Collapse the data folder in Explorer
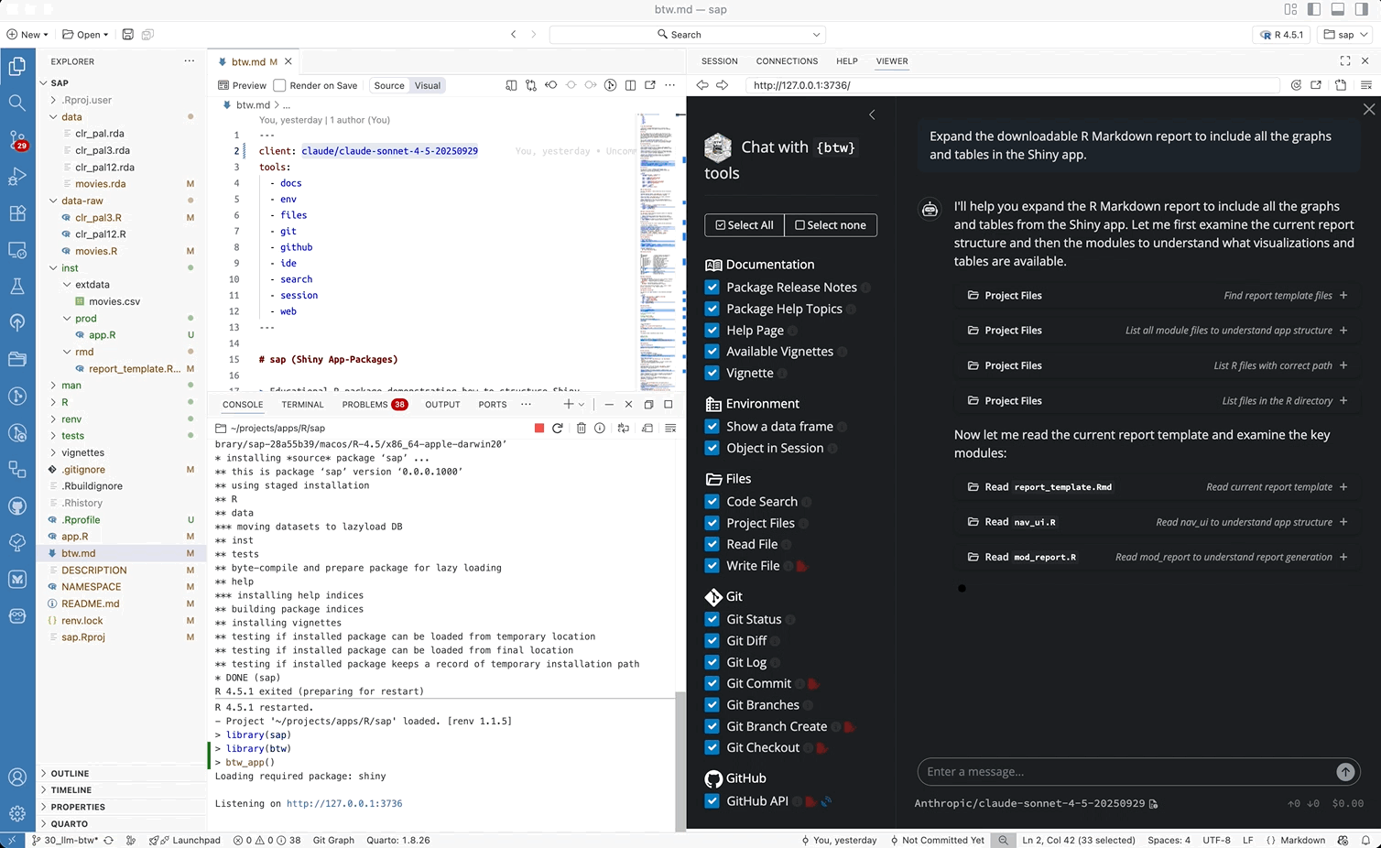1381x848 pixels. pyautogui.click(x=71, y=117)
